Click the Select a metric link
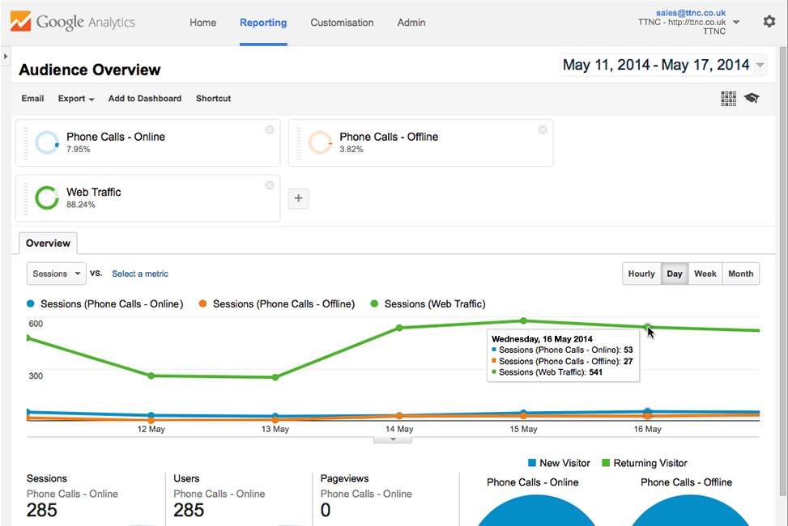Image resolution: width=788 pixels, height=526 pixels. click(140, 274)
